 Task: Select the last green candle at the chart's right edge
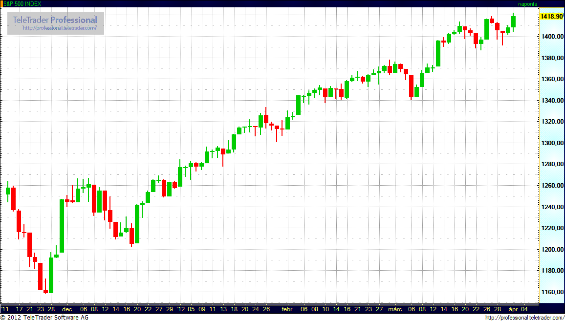coord(514,21)
